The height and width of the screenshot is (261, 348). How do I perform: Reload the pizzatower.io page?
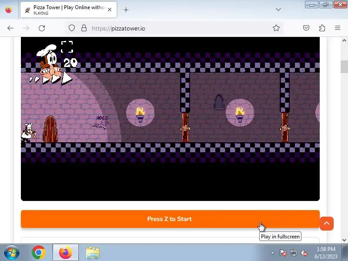(x=42, y=28)
